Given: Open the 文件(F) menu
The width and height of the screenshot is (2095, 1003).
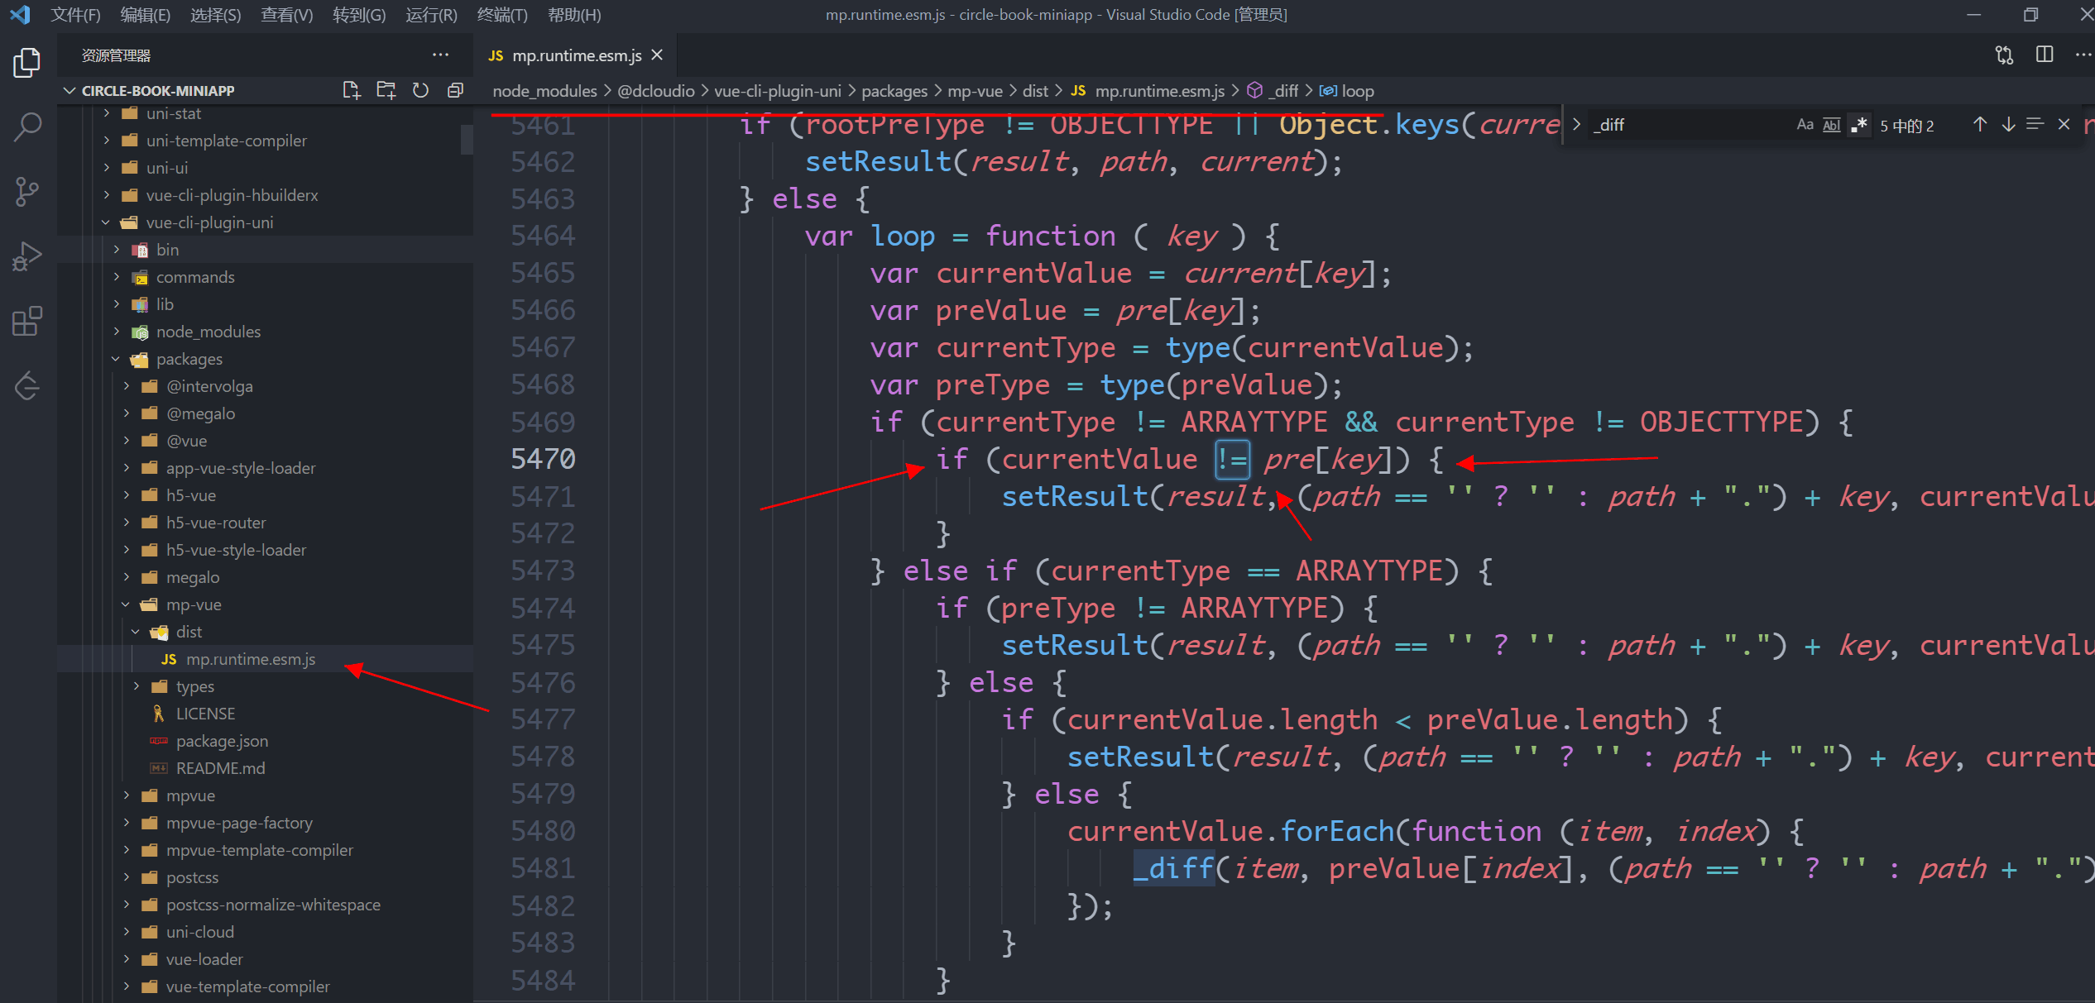Looking at the screenshot, I should [x=75, y=15].
